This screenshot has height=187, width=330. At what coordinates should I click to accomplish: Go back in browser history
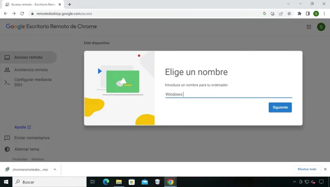[x=6, y=14]
